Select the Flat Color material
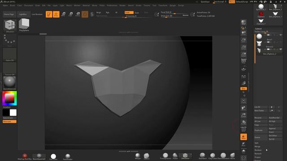This screenshot has width=287, height=161. click(x=53, y=157)
